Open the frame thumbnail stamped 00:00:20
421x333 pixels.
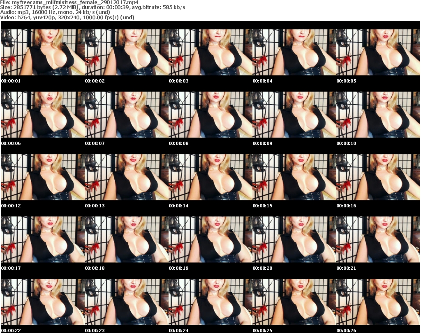[x=294, y=239]
